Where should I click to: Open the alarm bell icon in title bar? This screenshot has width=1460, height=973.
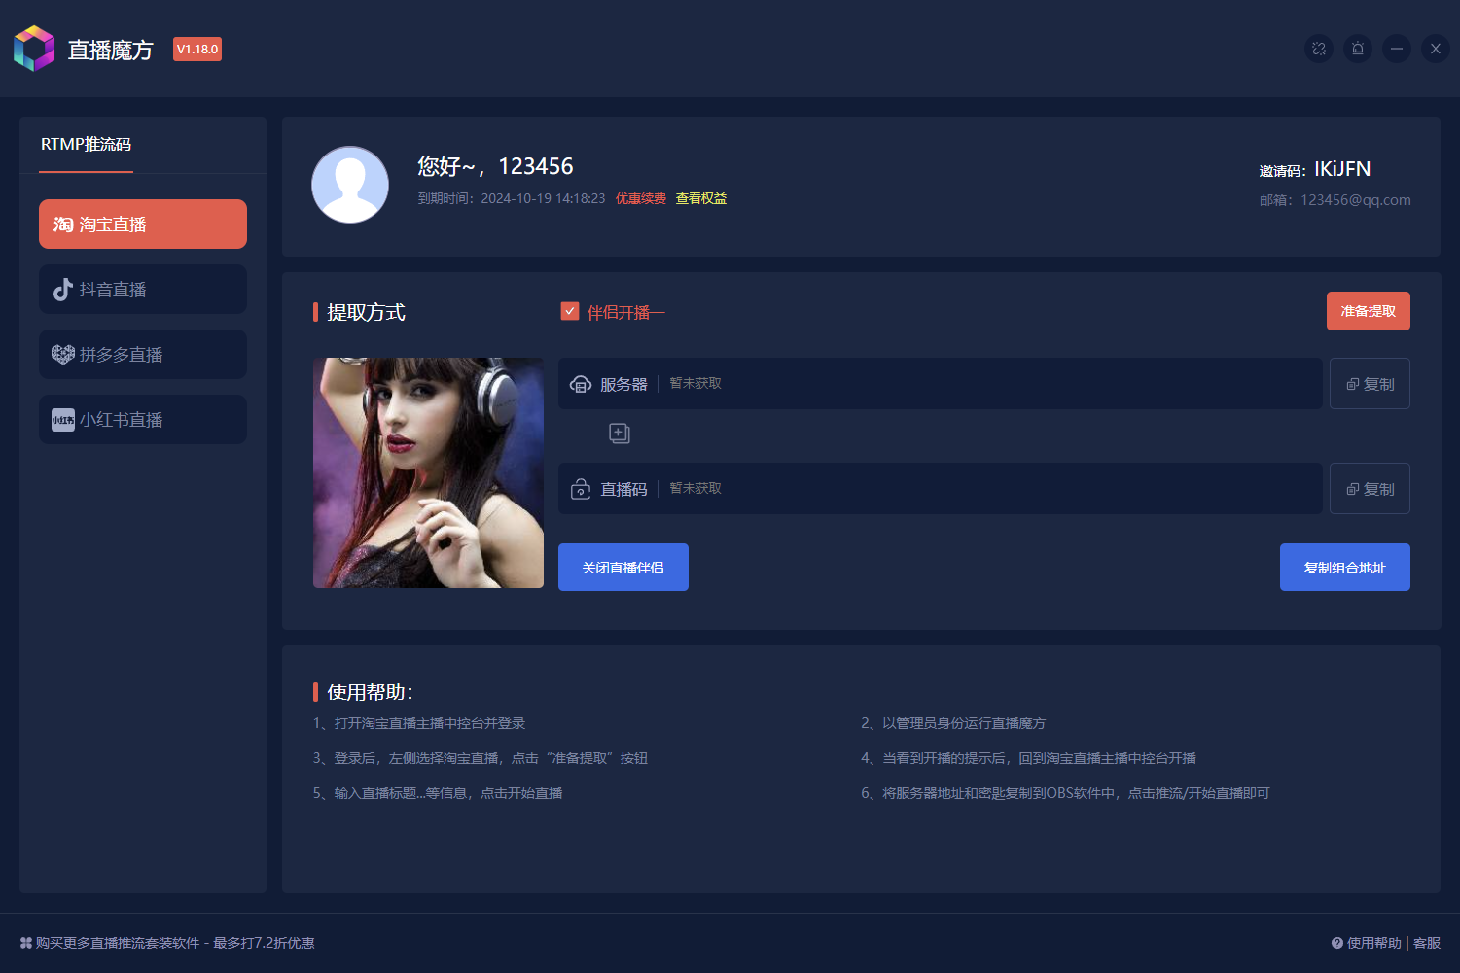1358,49
